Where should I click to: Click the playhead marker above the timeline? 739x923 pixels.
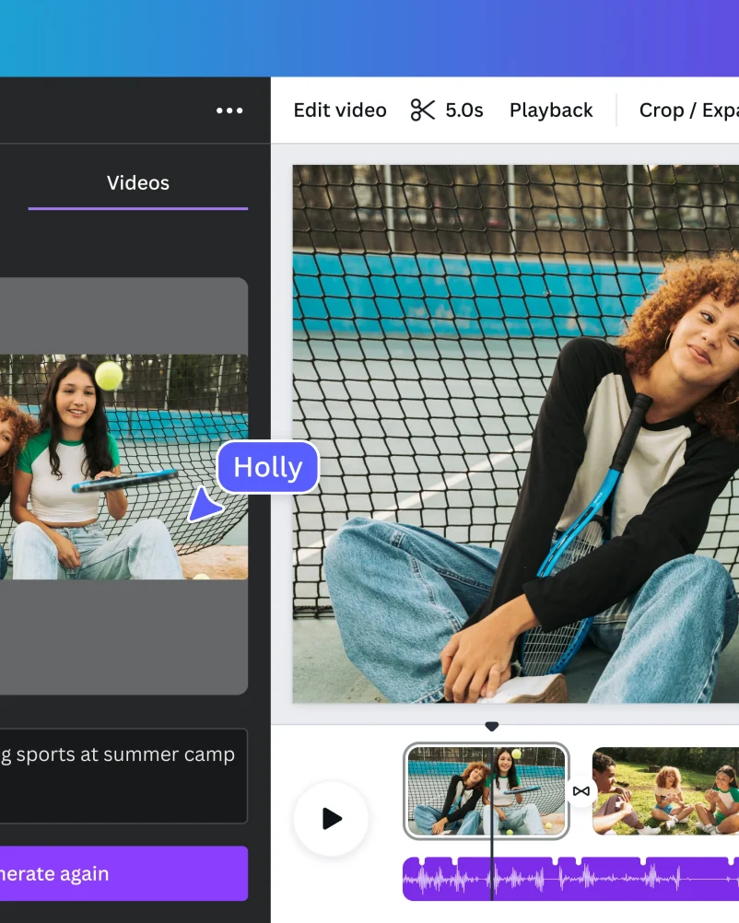coord(491,727)
